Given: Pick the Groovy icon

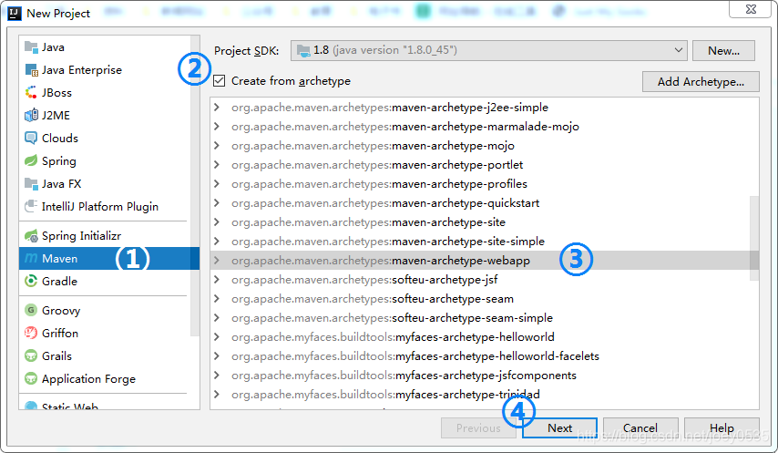Looking at the screenshot, I should (x=31, y=310).
